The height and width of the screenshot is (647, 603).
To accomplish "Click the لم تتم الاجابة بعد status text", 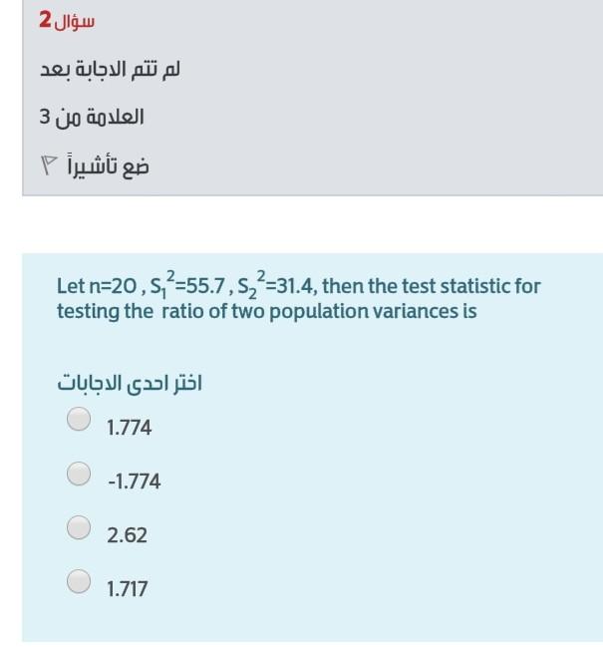I will point(110,69).
